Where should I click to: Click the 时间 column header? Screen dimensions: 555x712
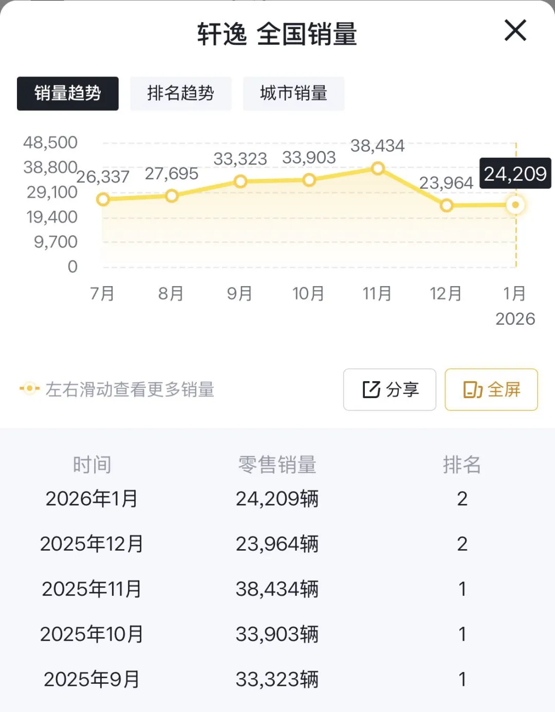click(92, 464)
